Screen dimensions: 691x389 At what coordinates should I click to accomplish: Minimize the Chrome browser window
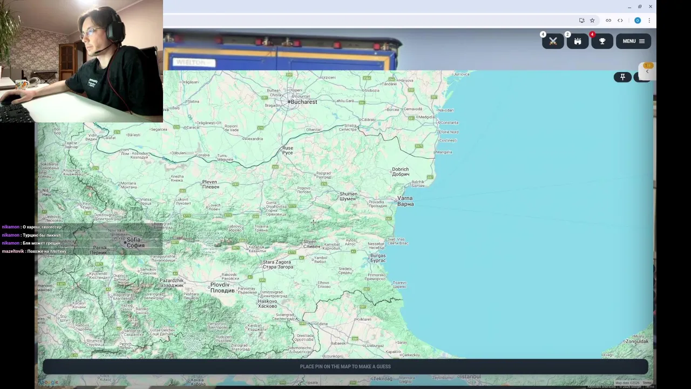pyautogui.click(x=629, y=6)
